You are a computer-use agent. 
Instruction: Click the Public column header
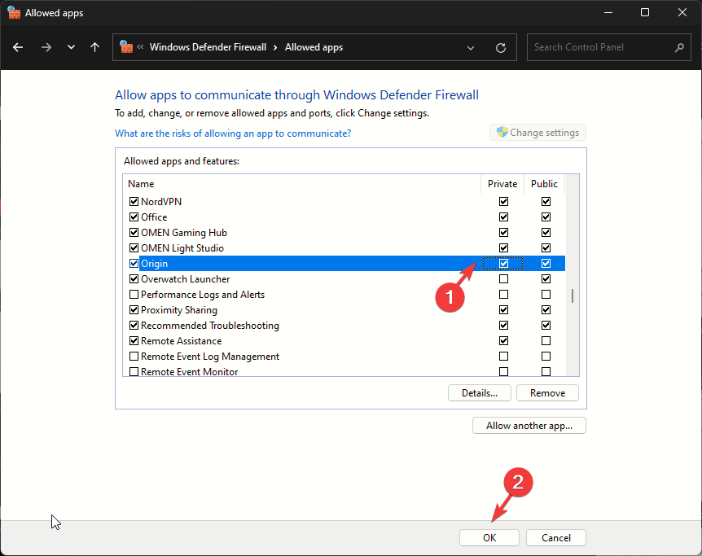coord(544,184)
